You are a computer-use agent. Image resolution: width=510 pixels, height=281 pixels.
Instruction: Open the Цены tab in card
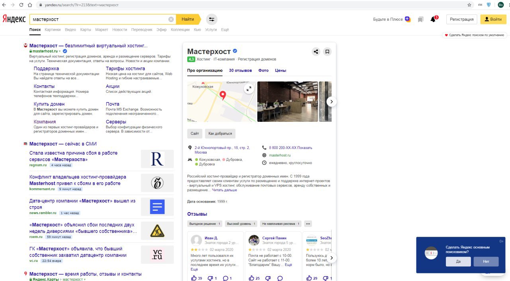pos(280,70)
